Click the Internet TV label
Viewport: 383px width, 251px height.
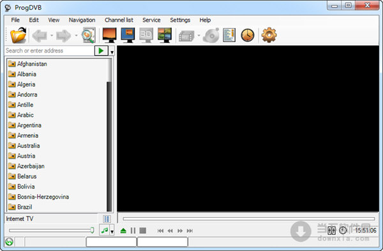[20, 218]
